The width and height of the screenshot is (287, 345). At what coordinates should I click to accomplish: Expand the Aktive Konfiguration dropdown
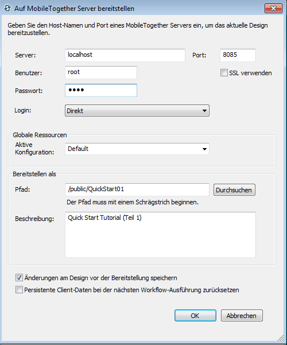(137, 149)
